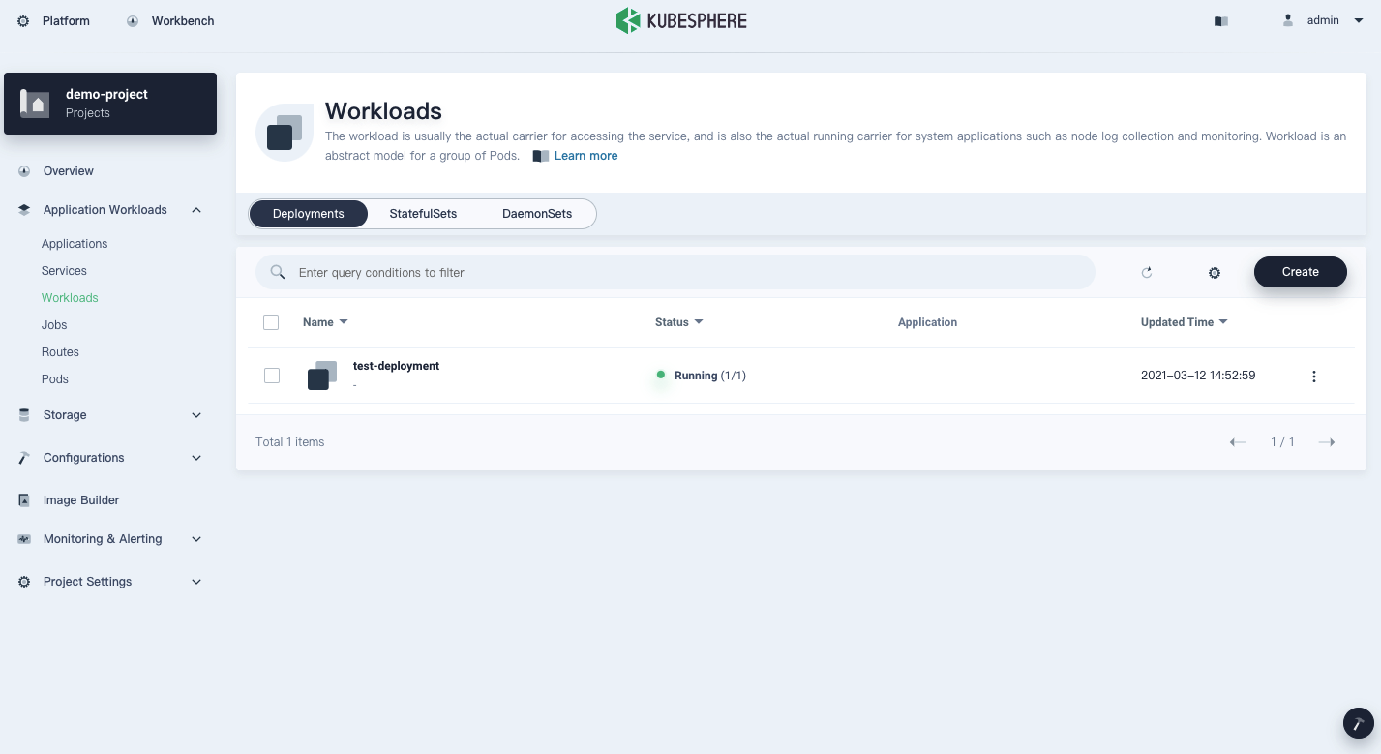Screen dimensions: 1381x754
Task: Click the 2021-03-12 14:52:59 timestamp
Action: [x=1198, y=376]
